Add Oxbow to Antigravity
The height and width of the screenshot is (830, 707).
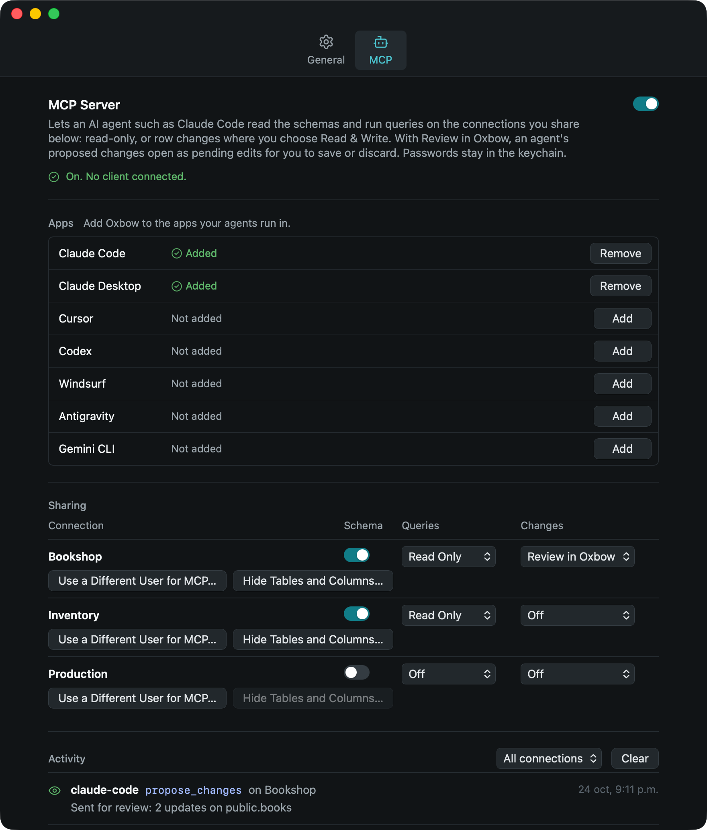pyautogui.click(x=623, y=416)
